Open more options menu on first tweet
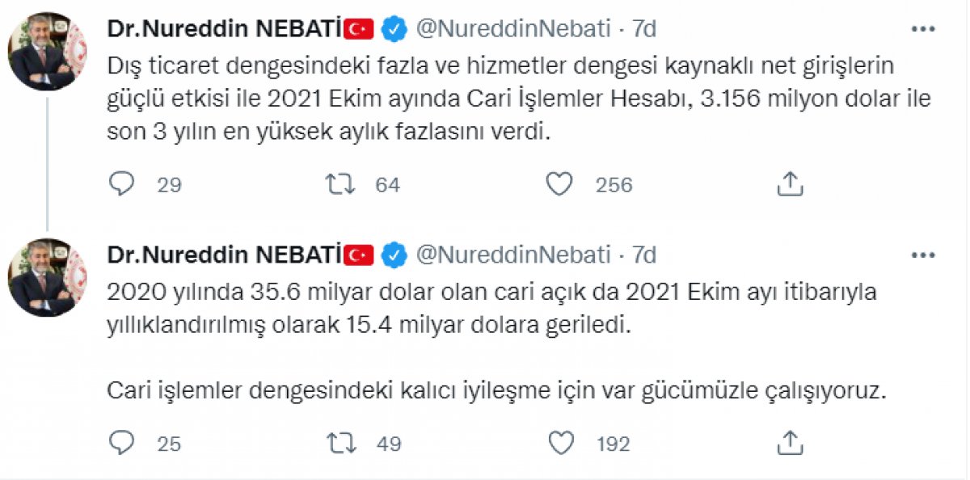Image resolution: width=970 pixels, height=480 pixels. tap(922, 28)
